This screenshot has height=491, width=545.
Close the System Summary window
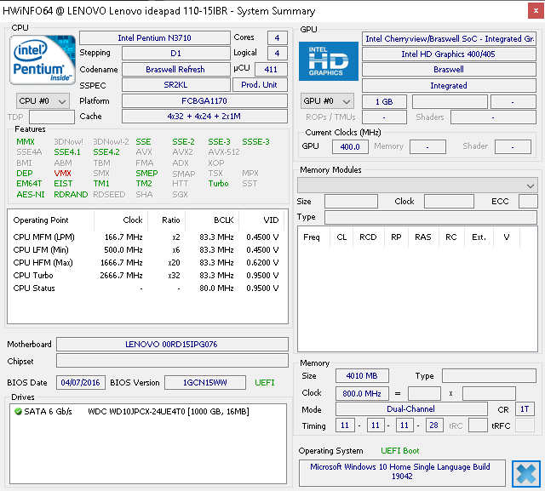(x=536, y=11)
